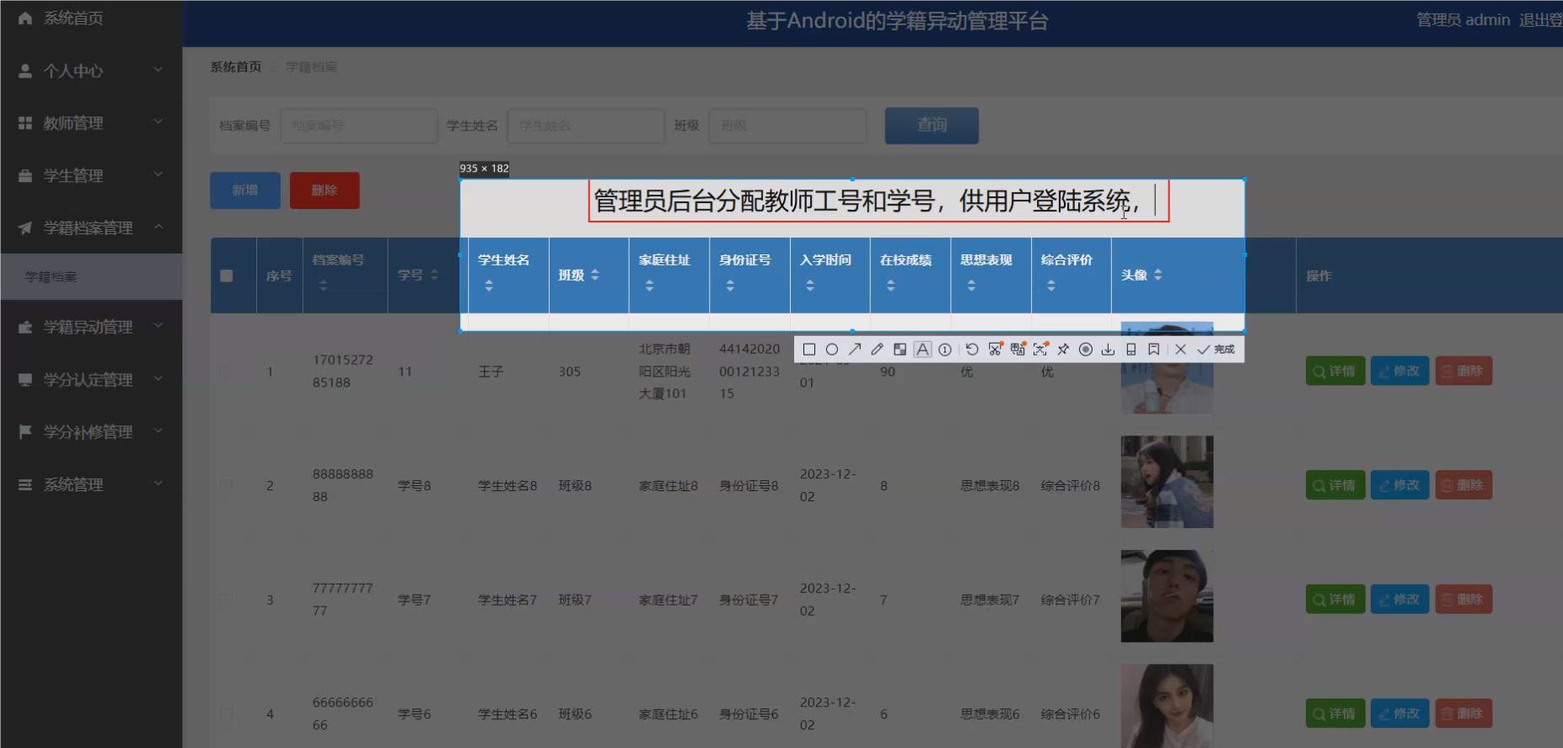This screenshot has height=748, width=1563.
Task: Open 详情 for 王子 row
Action: click(x=1335, y=371)
